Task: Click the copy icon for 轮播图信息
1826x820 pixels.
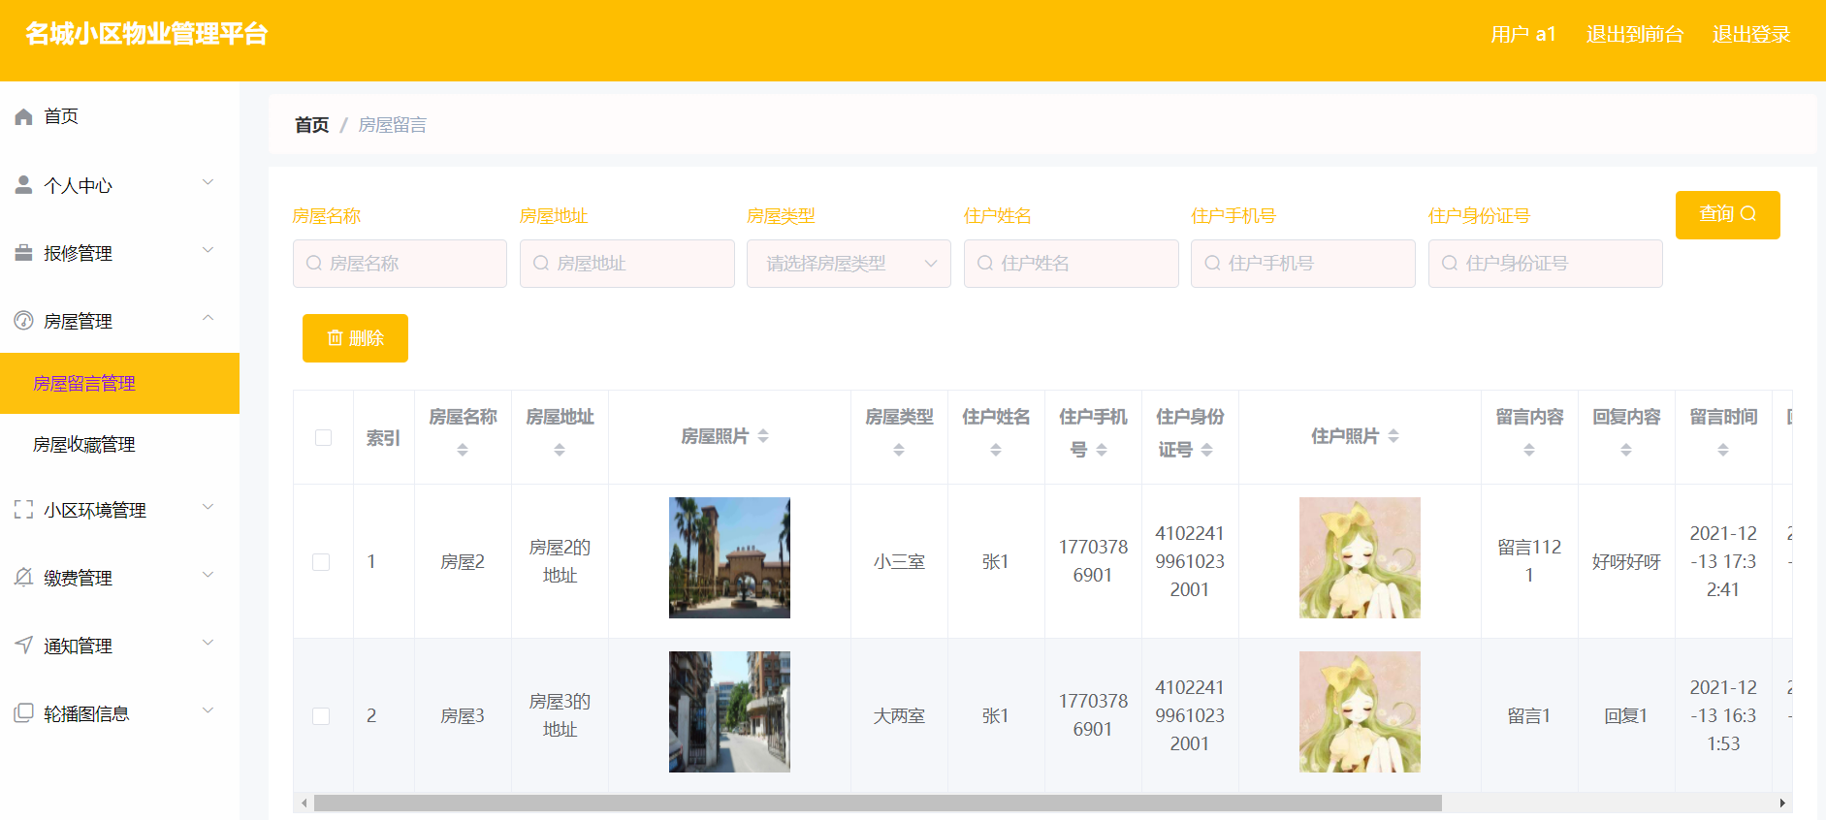Action: coord(24,713)
